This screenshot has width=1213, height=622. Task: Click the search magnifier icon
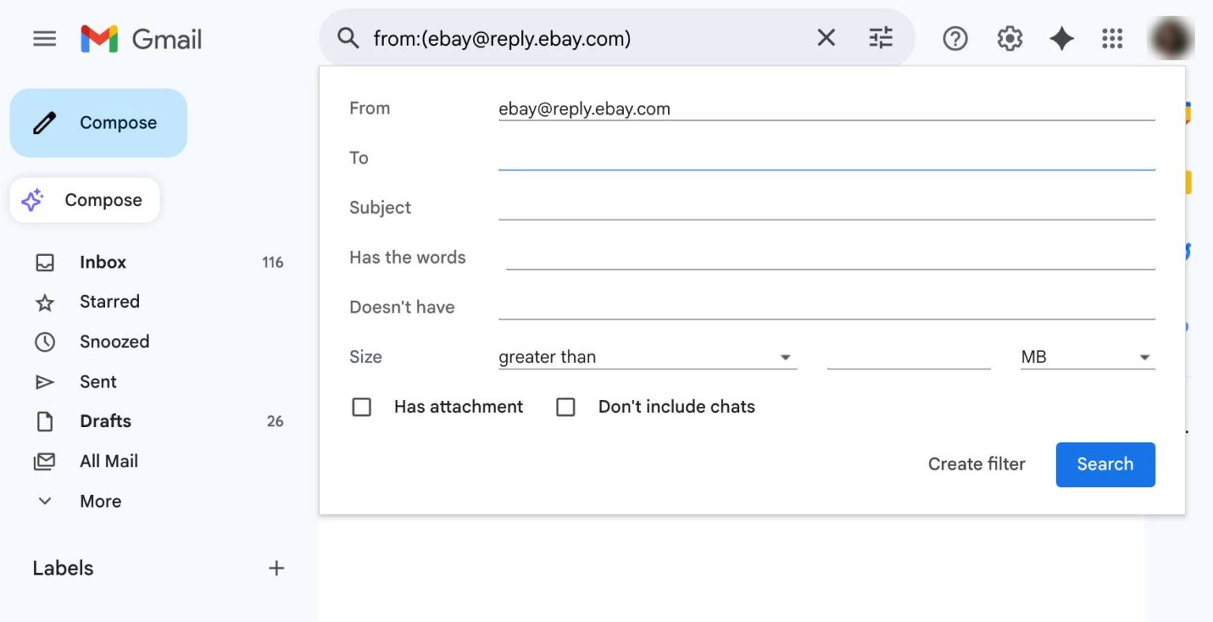point(348,38)
